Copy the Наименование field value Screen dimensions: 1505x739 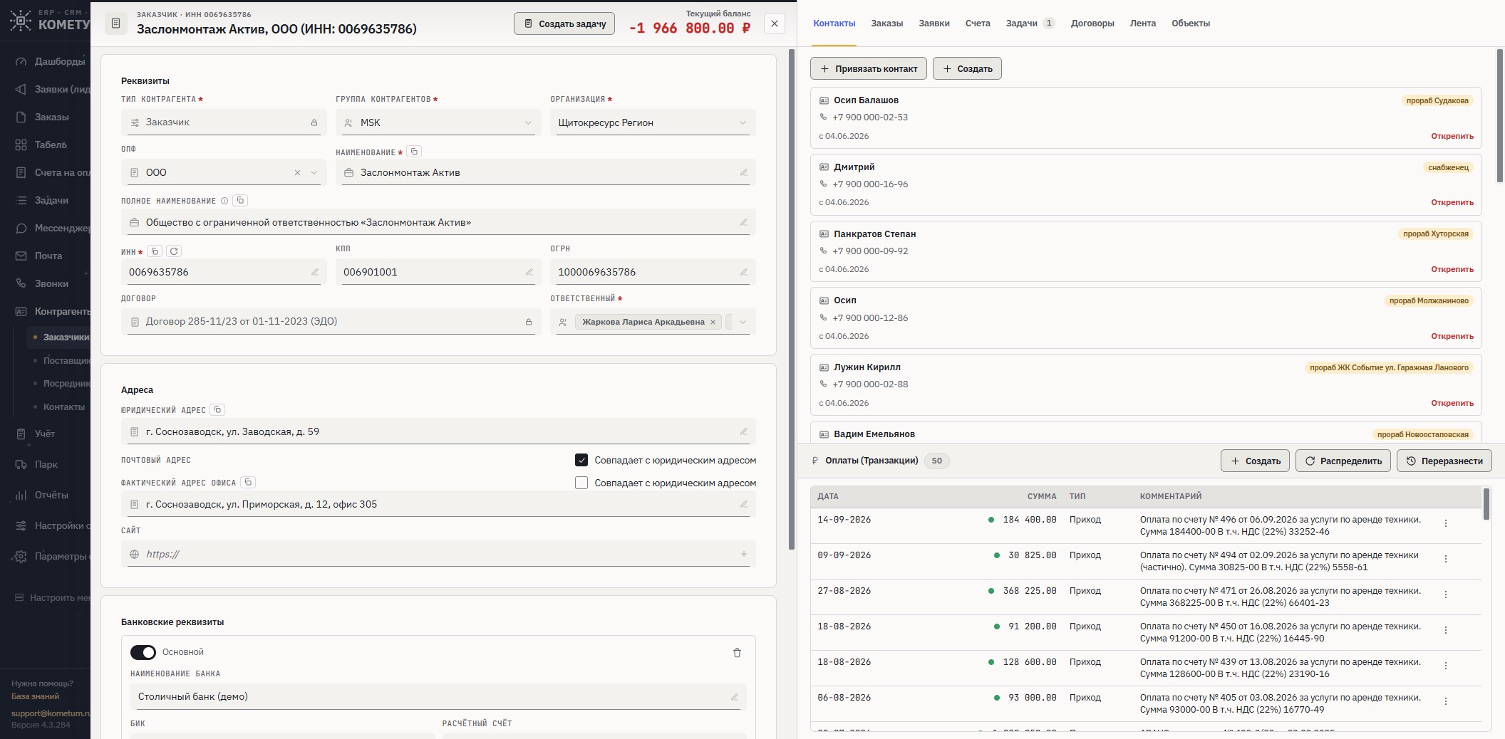(x=414, y=152)
